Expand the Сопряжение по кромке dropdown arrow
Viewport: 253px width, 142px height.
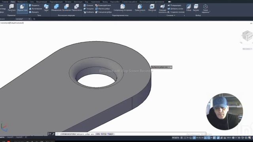pos(123,12)
